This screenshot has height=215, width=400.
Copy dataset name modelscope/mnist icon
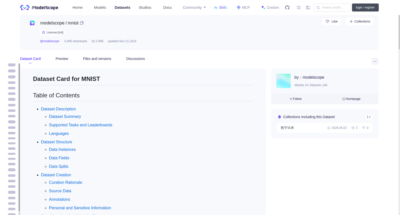click(82, 23)
